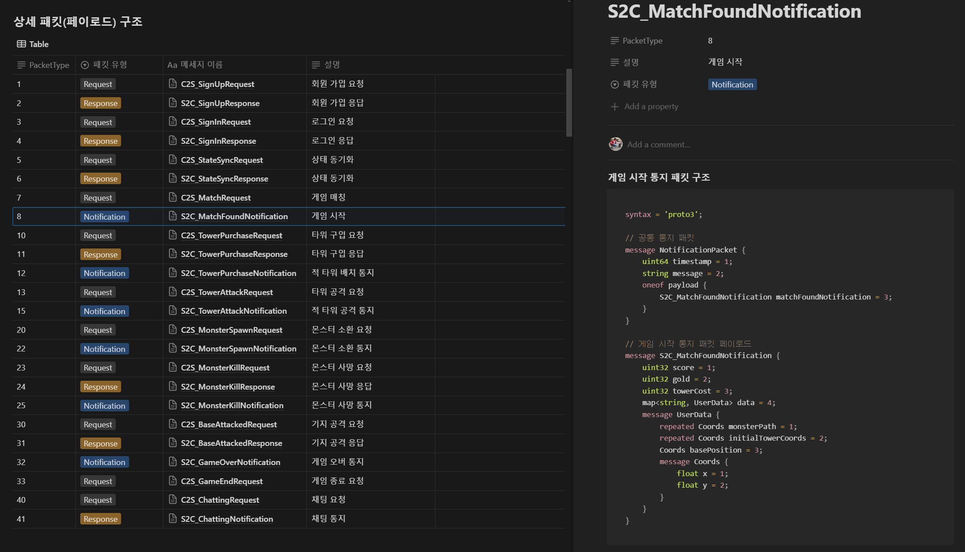Click the page icon of C2S_MonsterSpawnRequest
965x552 pixels.
point(173,329)
